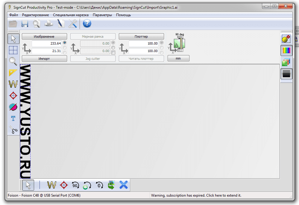The width and height of the screenshot is (299, 205).
Task: Select the red registration mark tool in sidebar
Action: (13, 95)
